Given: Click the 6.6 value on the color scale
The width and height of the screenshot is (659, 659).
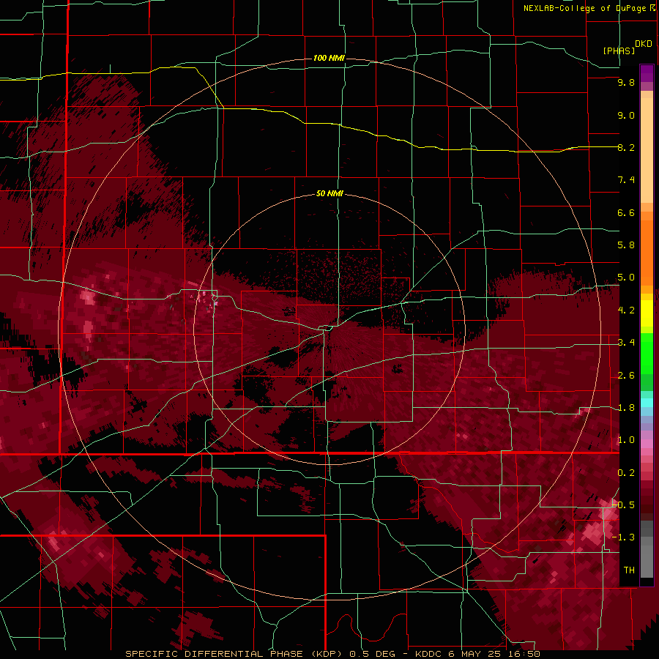Looking at the screenshot, I should click(x=626, y=212).
